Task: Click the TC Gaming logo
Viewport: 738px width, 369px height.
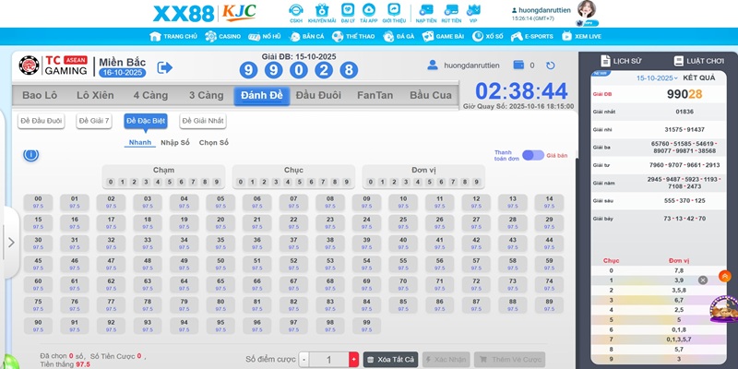Action: [54, 65]
